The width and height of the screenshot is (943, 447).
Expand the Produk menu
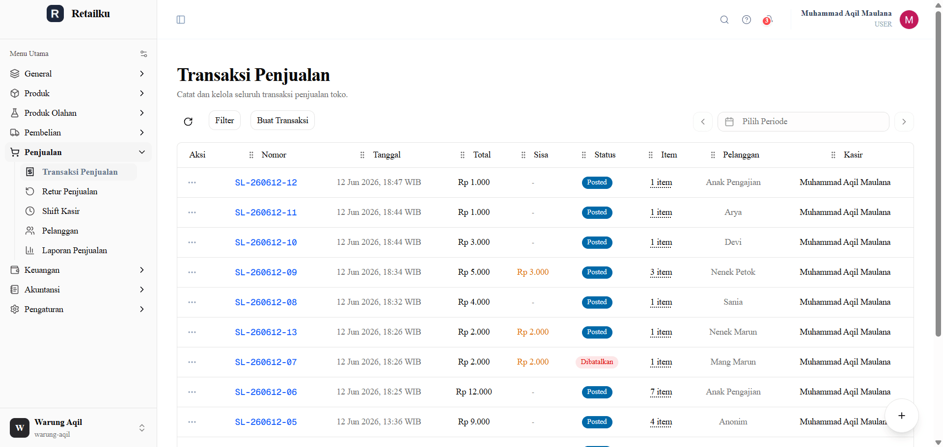click(79, 93)
